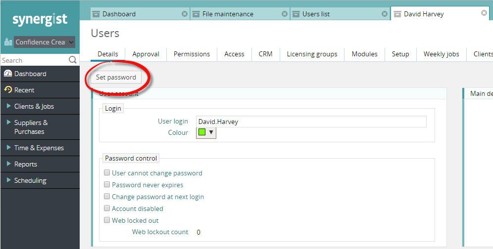Switch to the Permissions tab

point(192,54)
